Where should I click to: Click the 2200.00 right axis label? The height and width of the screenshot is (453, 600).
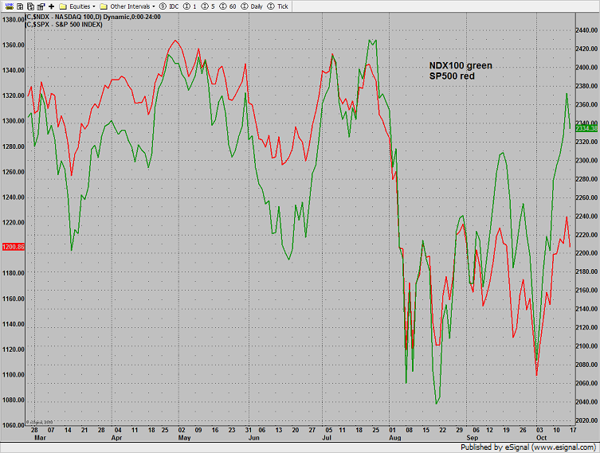586,253
